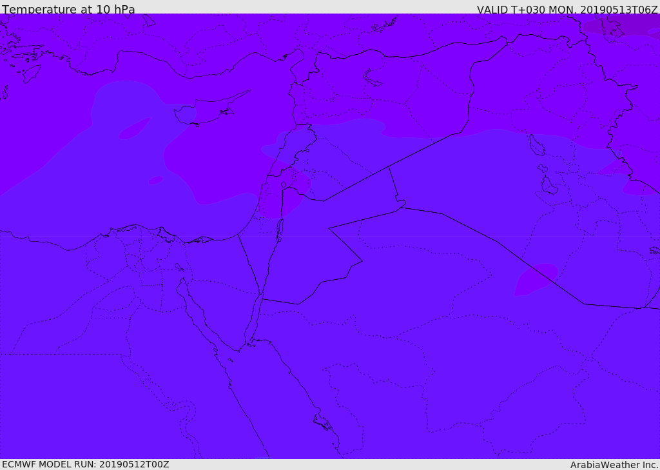This screenshot has height=470, width=660.
Task: Click the 'ECMWF MODEL RUN: 20190512T00Z' text
Action: 86,464
